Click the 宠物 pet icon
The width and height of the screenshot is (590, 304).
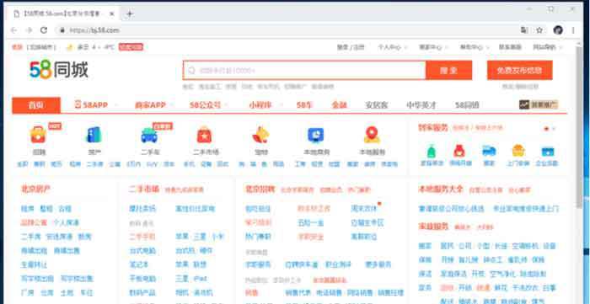click(260, 135)
